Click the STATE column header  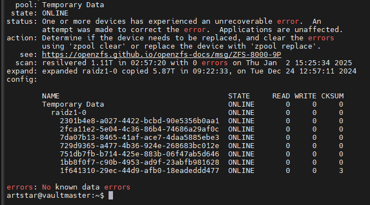(239, 96)
